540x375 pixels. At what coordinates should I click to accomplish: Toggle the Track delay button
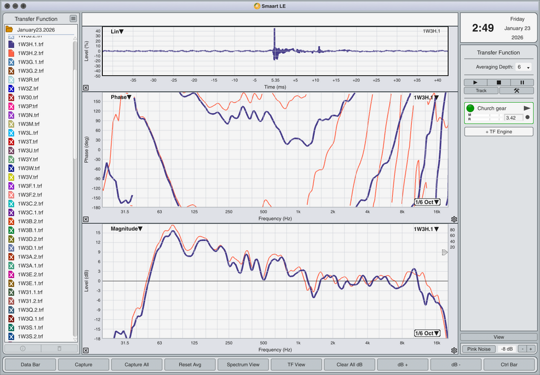[x=481, y=91]
